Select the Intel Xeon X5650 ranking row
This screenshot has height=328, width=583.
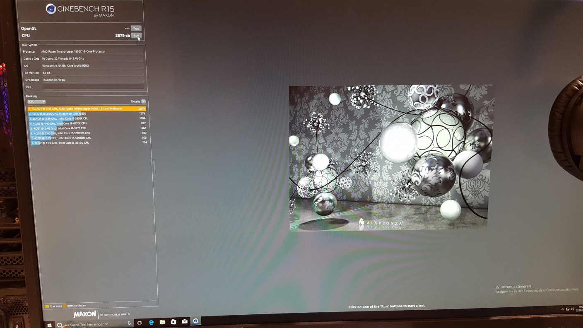click(87, 113)
